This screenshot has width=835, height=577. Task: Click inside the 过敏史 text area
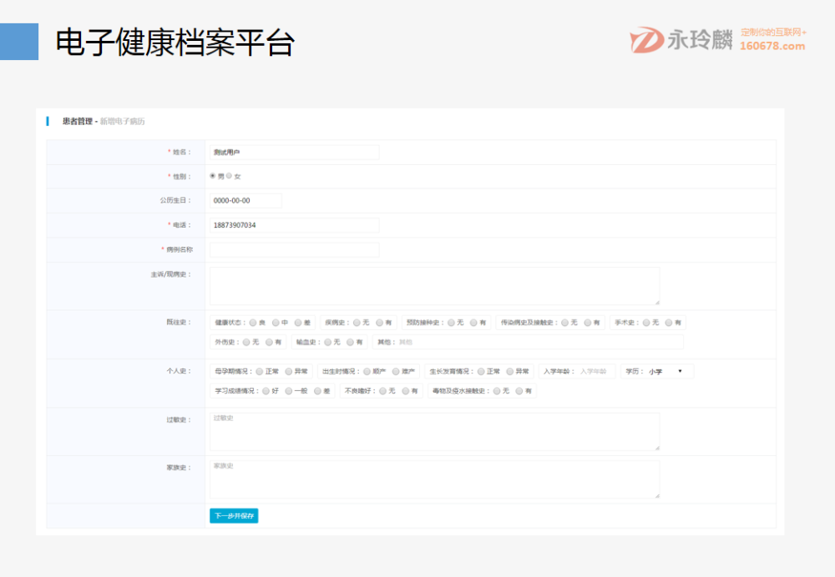(x=434, y=430)
